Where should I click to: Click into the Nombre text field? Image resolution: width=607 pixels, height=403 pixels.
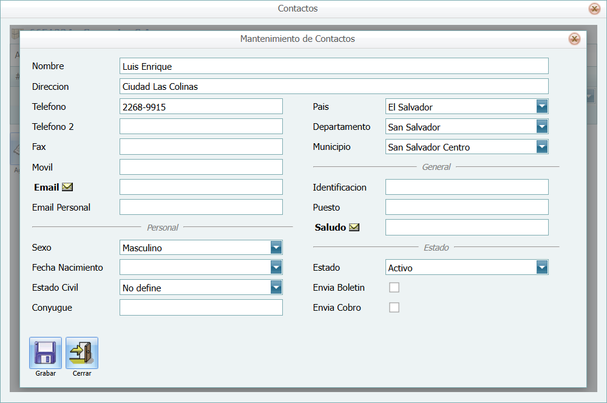[334, 66]
